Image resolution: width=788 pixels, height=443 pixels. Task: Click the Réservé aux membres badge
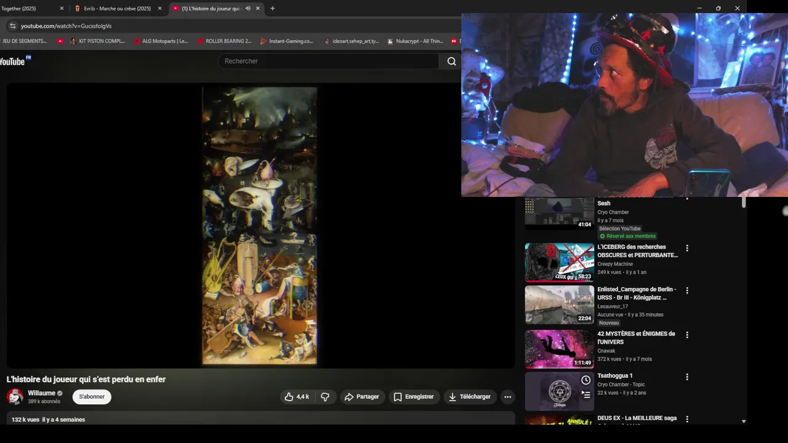point(627,236)
